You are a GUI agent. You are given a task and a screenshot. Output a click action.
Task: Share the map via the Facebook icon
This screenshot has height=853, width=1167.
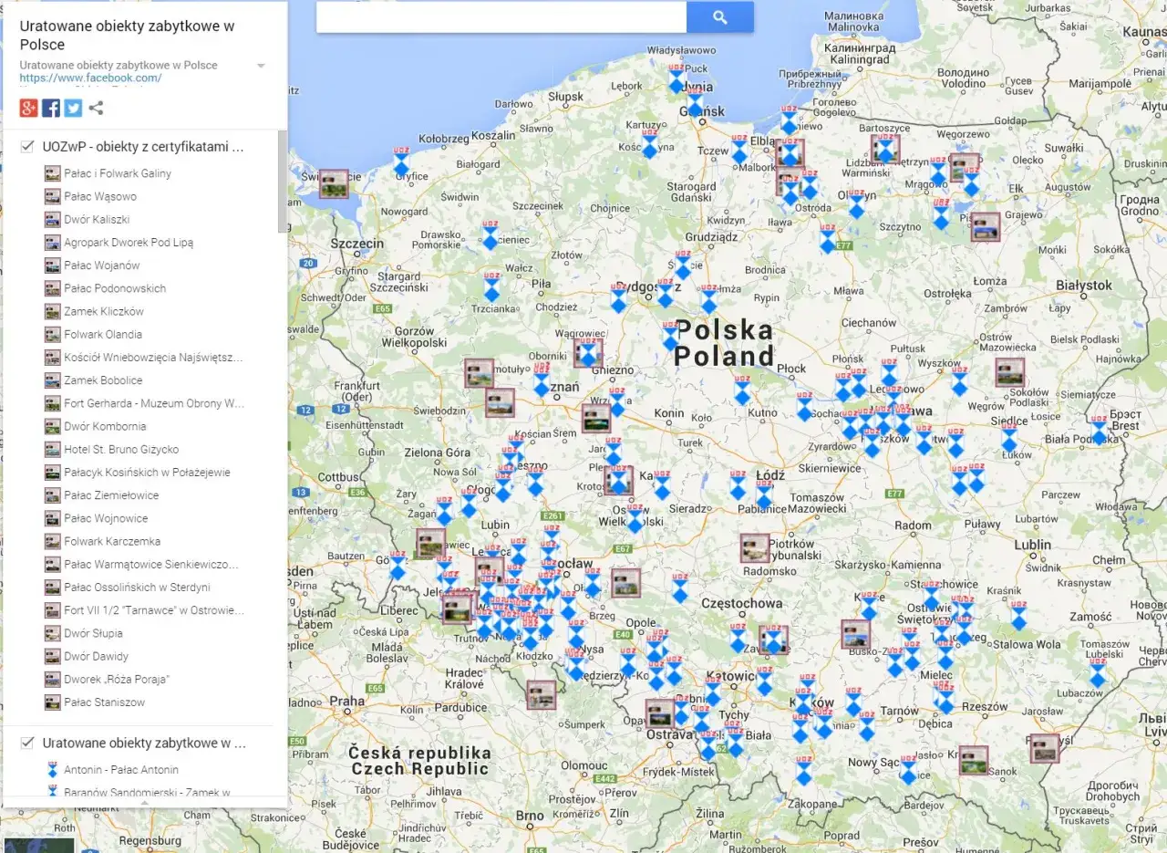51,108
